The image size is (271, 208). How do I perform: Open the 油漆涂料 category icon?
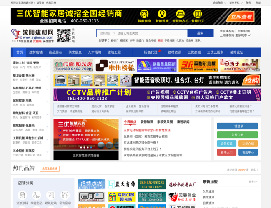[x=22, y=196]
